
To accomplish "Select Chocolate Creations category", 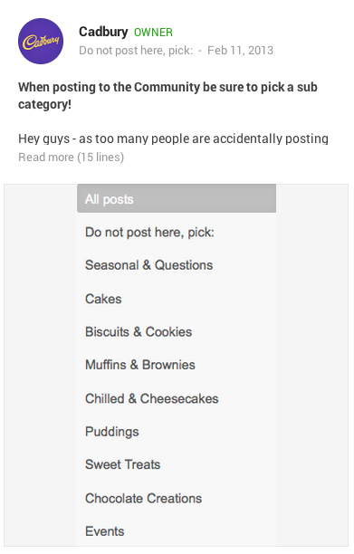I will point(177,498).
